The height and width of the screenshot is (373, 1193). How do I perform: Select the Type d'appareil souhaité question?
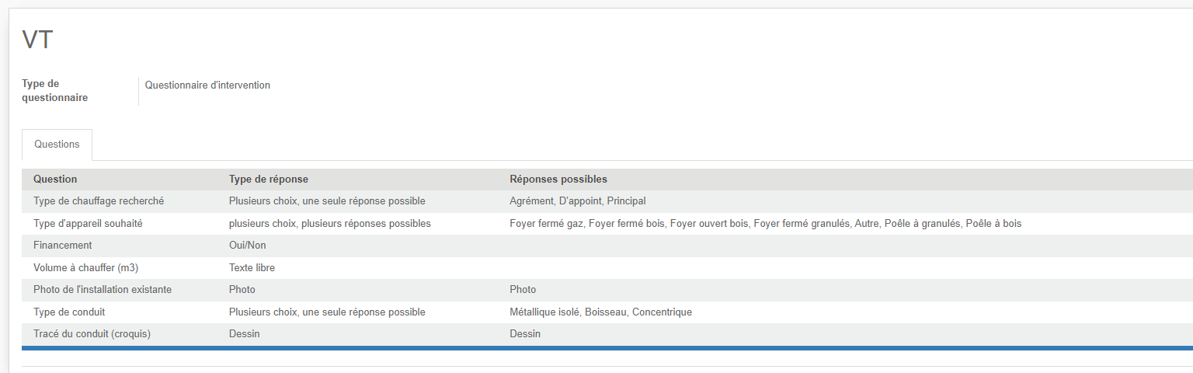(607, 224)
